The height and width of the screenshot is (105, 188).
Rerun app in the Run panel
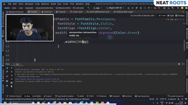pos(7,68)
